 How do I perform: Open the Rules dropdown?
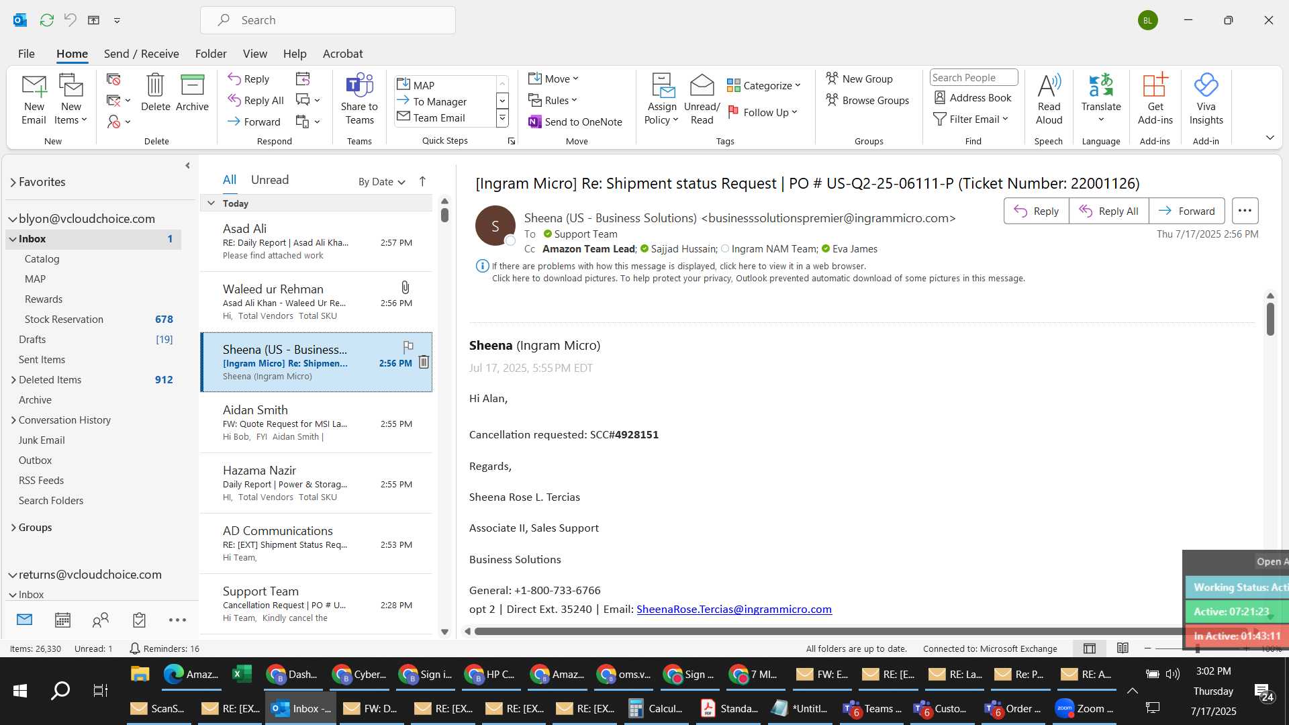553,100
